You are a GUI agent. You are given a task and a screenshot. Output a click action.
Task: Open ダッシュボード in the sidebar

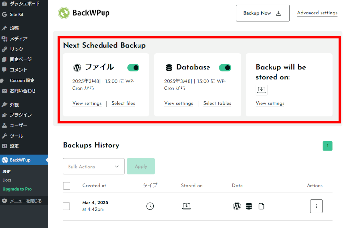[x=24, y=4]
